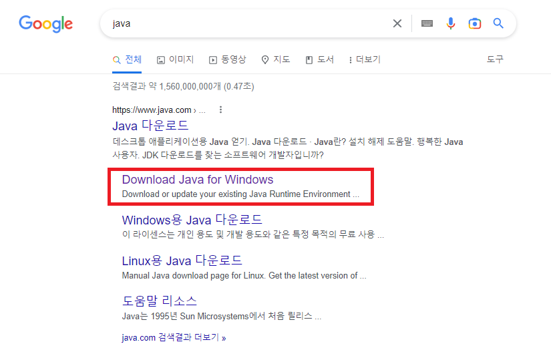
Task: Expand the 더보기 menu
Action: coord(365,59)
